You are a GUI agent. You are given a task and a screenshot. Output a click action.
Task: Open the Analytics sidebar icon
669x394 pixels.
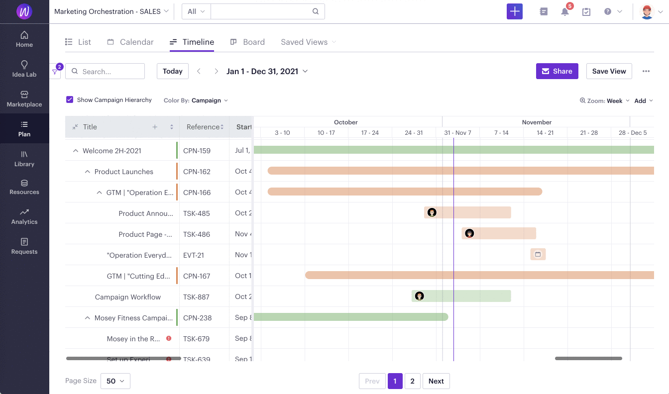pyautogui.click(x=24, y=212)
